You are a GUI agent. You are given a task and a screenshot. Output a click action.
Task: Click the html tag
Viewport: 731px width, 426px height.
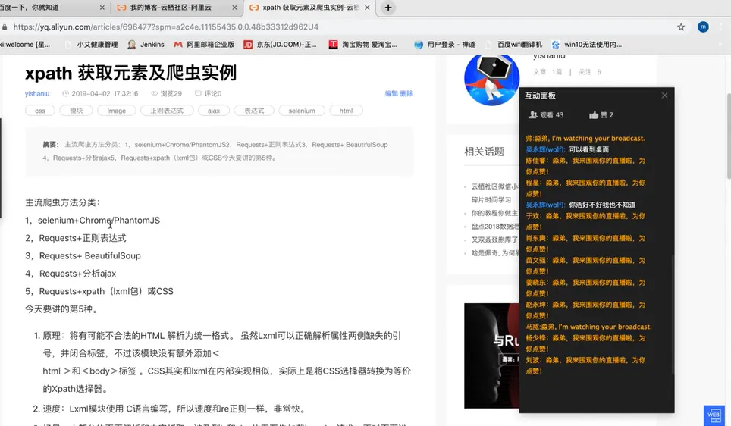(x=346, y=111)
